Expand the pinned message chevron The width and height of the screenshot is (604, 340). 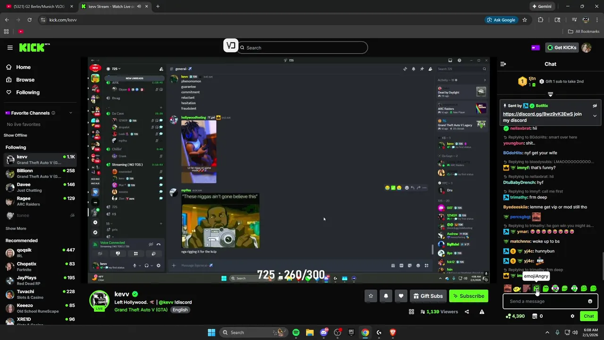coord(595,116)
